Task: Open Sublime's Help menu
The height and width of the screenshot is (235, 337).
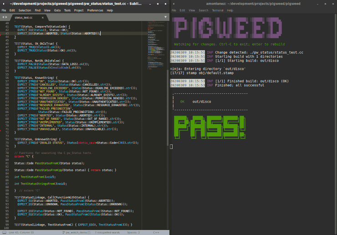Action: click(110, 10)
